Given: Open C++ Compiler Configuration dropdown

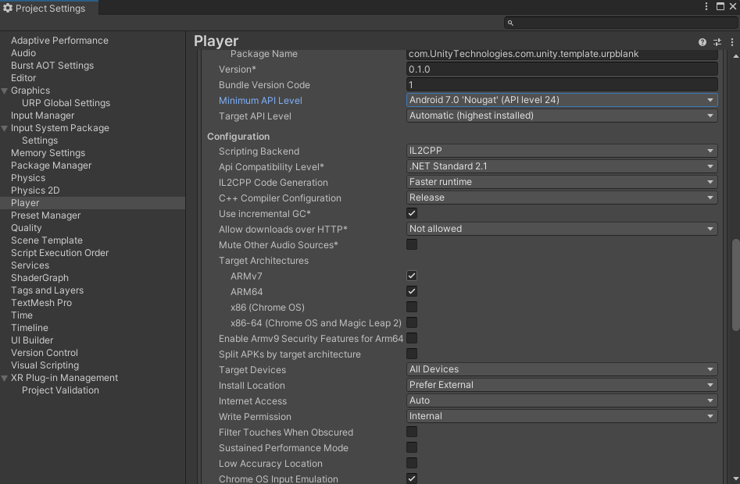Looking at the screenshot, I should (562, 198).
